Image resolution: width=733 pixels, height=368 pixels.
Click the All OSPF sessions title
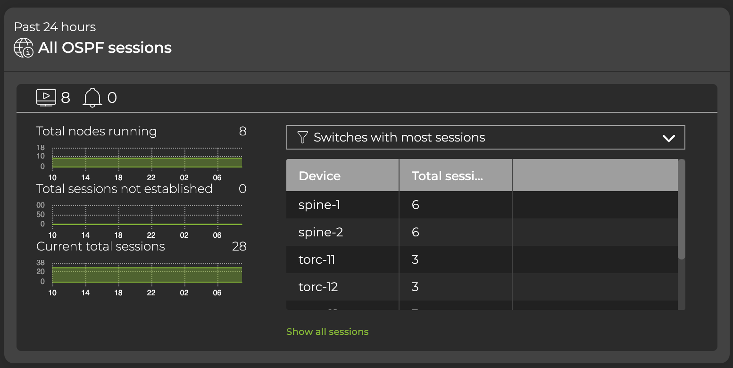coord(105,48)
